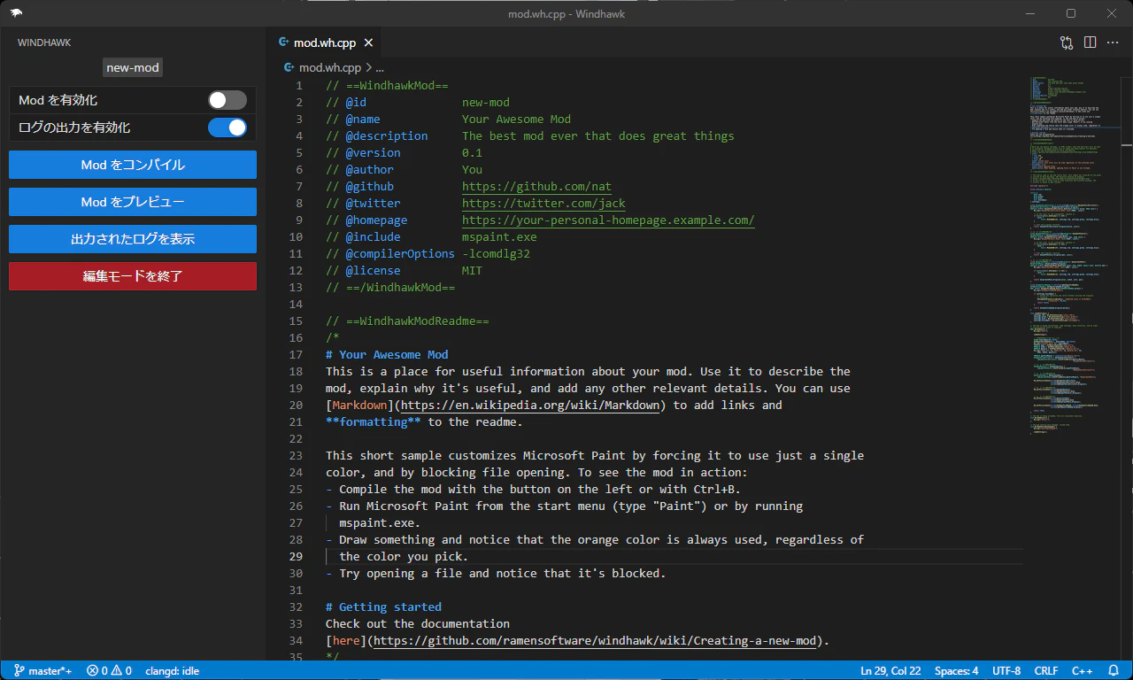Click the red "編集モードを終了" button
This screenshot has width=1133, height=680.
pyautogui.click(x=133, y=276)
